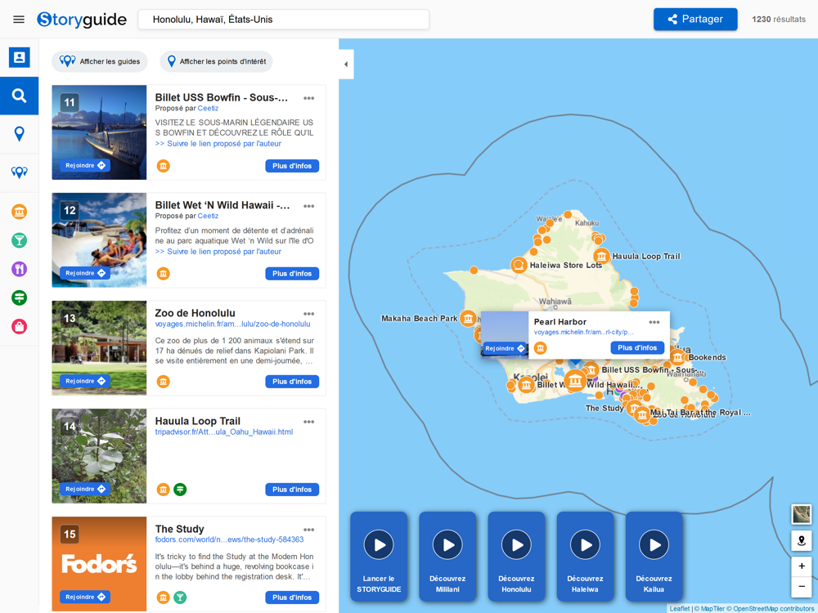The image size is (818, 613).
Task: Open Plus d'infos for Hauula Loop Trail
Action: (x=292, y=490)
